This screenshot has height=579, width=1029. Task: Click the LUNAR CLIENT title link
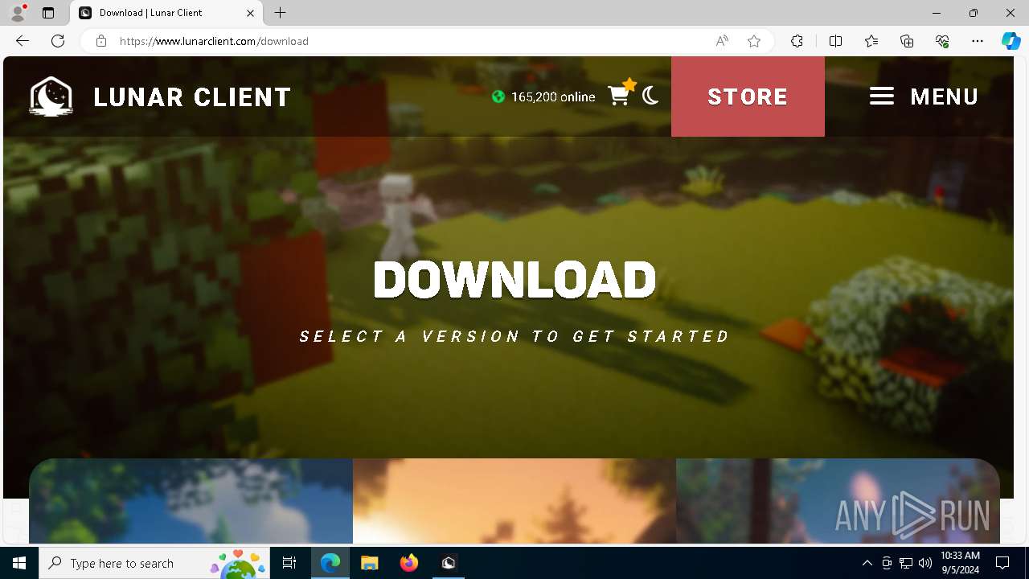pos(192,97)
